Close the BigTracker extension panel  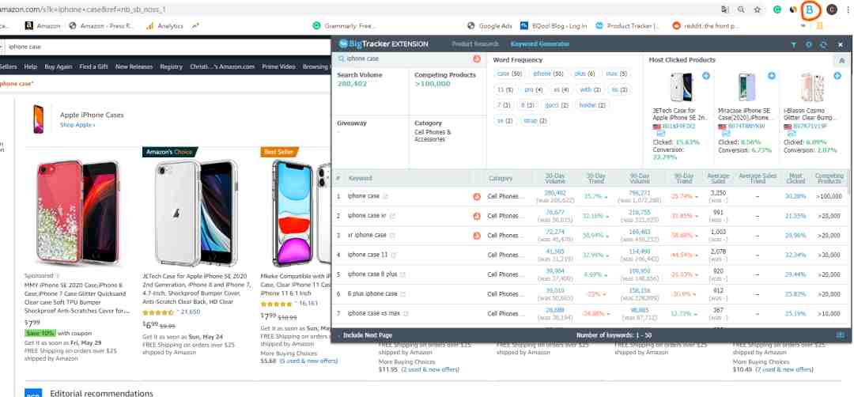841,44
